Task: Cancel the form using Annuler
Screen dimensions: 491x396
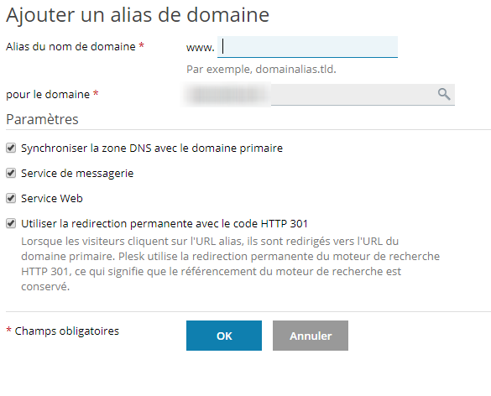Action: (x=311, y=336)
